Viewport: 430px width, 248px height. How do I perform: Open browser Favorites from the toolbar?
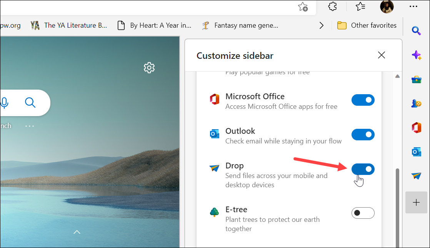pyautogui.click(x=360, y=6)
